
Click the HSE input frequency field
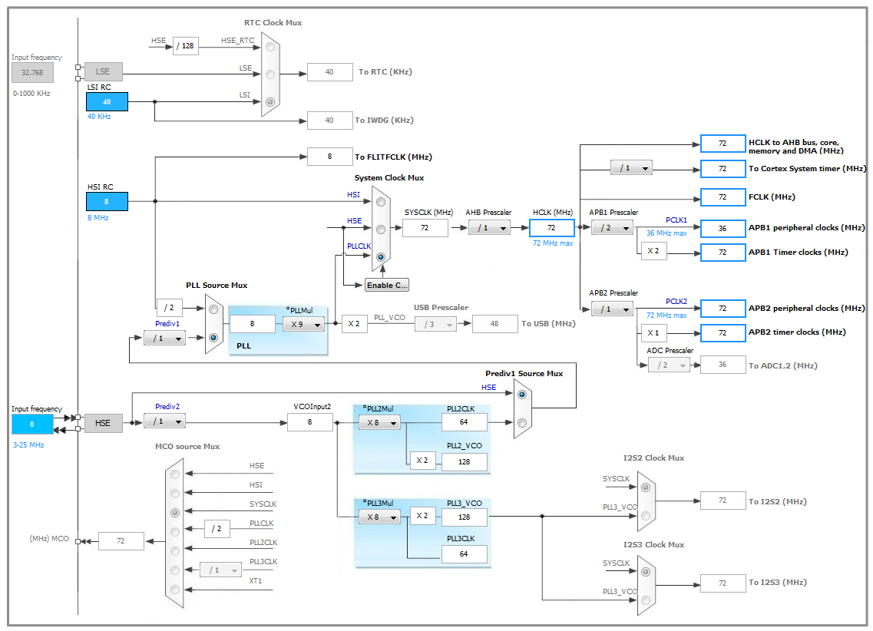tap(32, 424)
